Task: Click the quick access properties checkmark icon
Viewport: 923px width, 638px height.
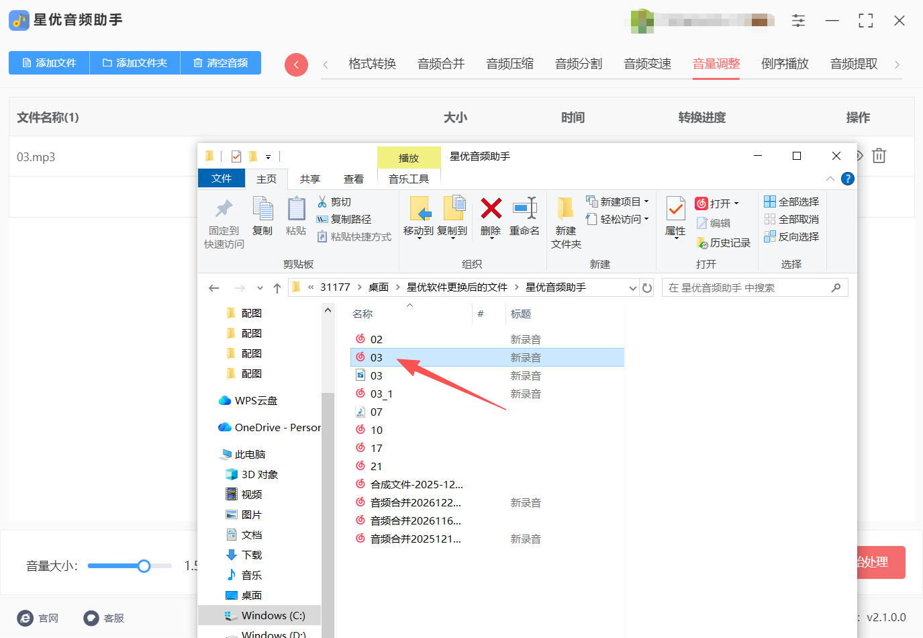Action: [x=236, y=156]
